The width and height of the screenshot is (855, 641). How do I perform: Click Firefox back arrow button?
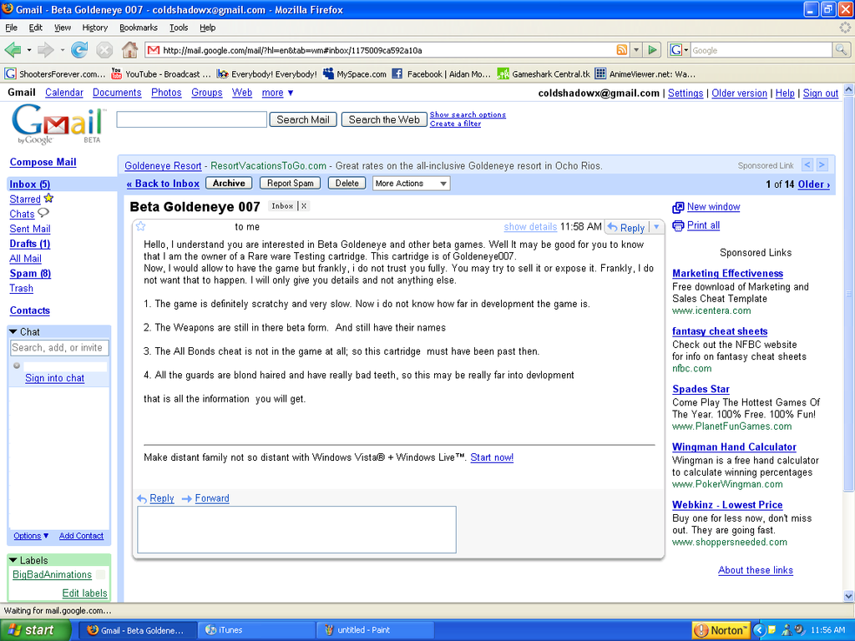(13, 50)
